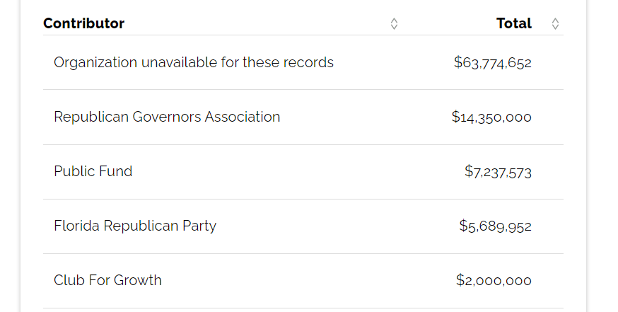Screen dimensions: 618x312
Task: Select 'Organization unavailable for these records' entry
Action: pos(193,62)
